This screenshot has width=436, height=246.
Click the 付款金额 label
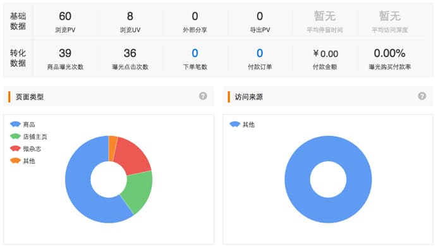pos(325,67)
